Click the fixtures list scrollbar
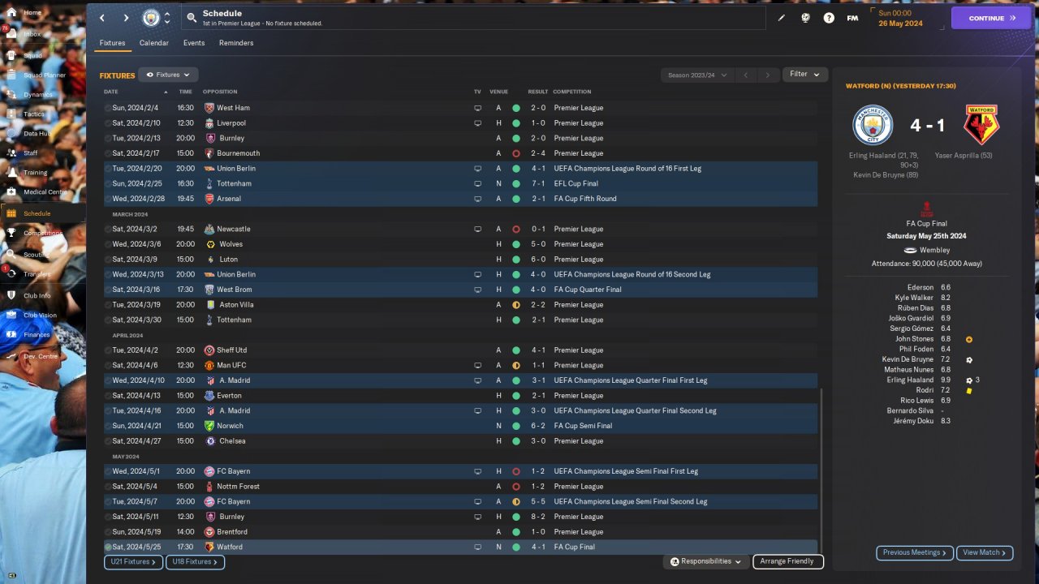 (x=821, y=470)
